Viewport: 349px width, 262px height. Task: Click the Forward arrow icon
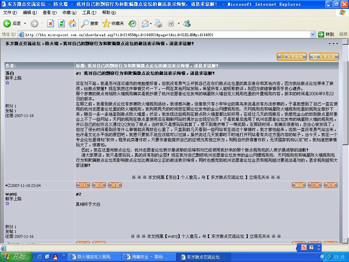point(34,24)
